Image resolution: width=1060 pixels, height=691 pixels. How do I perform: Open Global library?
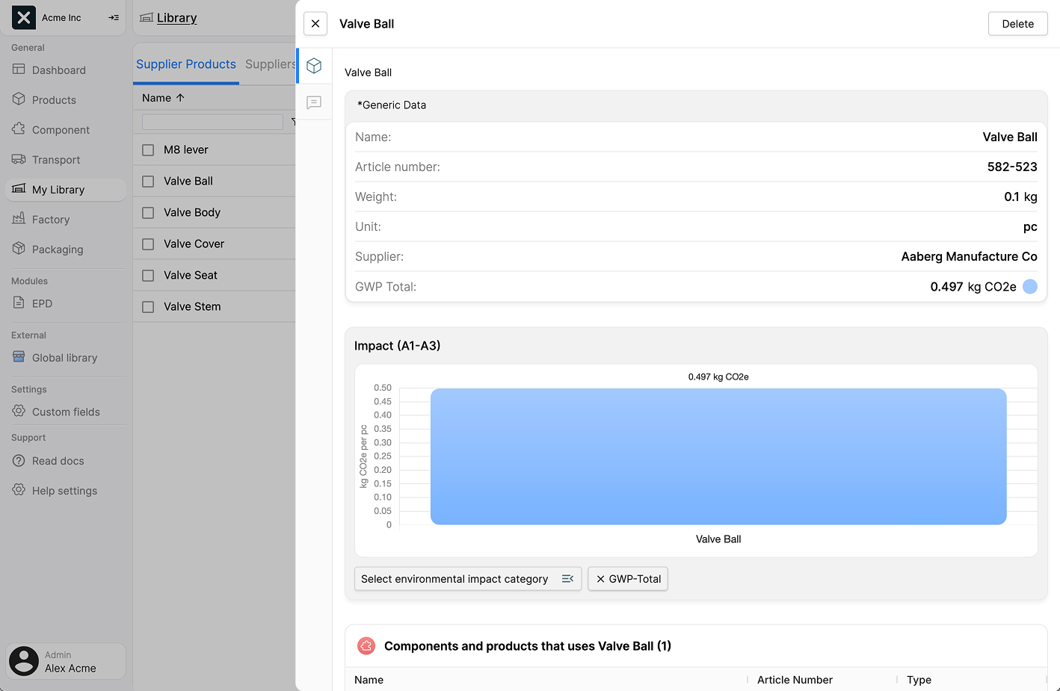pyautogui.click(x=66, y=358)
